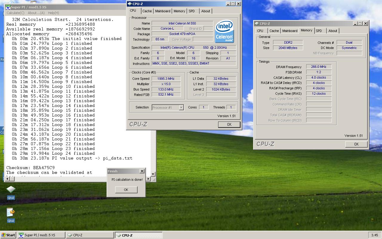Click OK in the Finish dialog
This screenshot has height=239, width=382.
pos(126,190)
